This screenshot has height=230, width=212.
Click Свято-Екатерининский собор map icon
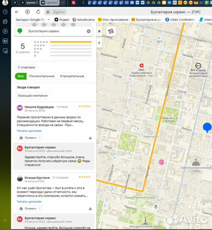tap(196, 162)
